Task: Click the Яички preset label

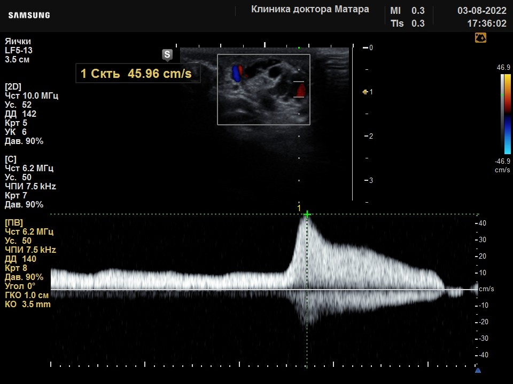Action: click(18, 42)
